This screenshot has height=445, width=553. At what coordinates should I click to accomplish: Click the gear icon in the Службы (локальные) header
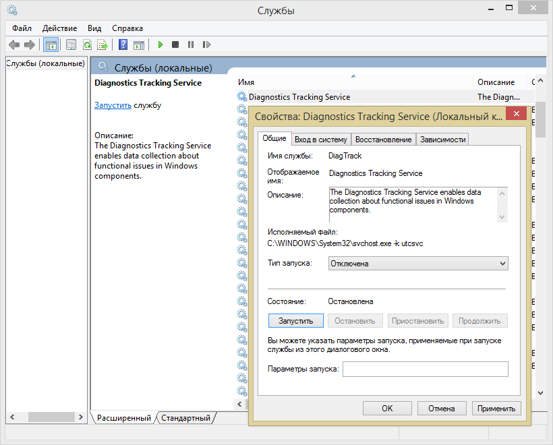coord(103,66)
